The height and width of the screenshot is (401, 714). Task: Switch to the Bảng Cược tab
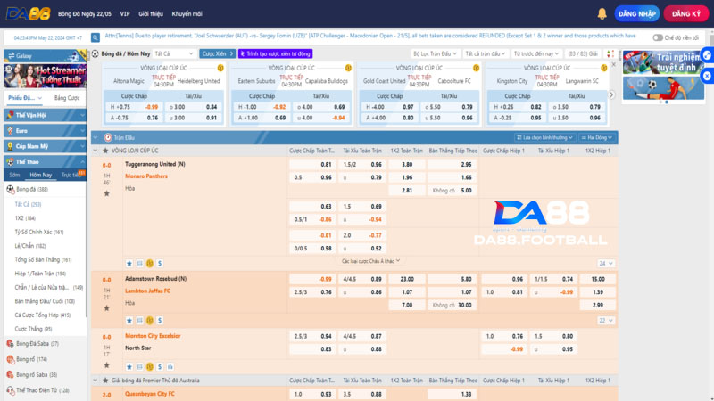coord(67,97)
